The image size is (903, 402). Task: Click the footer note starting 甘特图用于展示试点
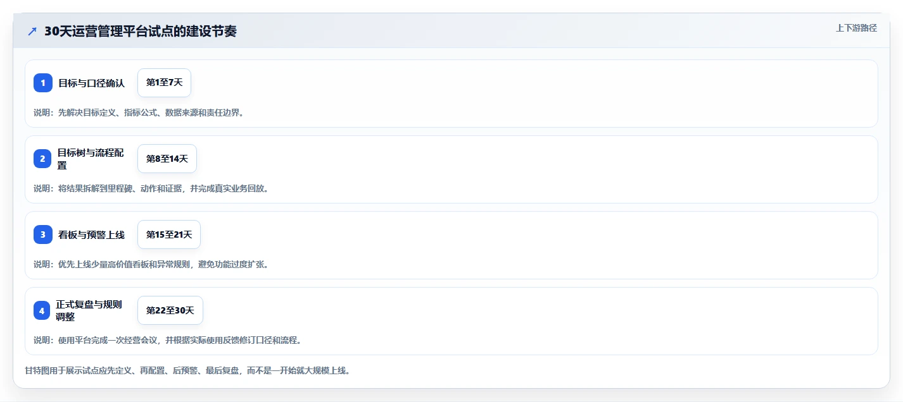coord(187,370)
